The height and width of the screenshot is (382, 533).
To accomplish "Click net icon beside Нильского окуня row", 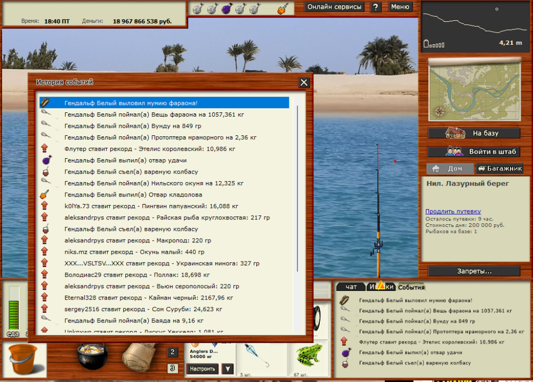I will point(46,182).
